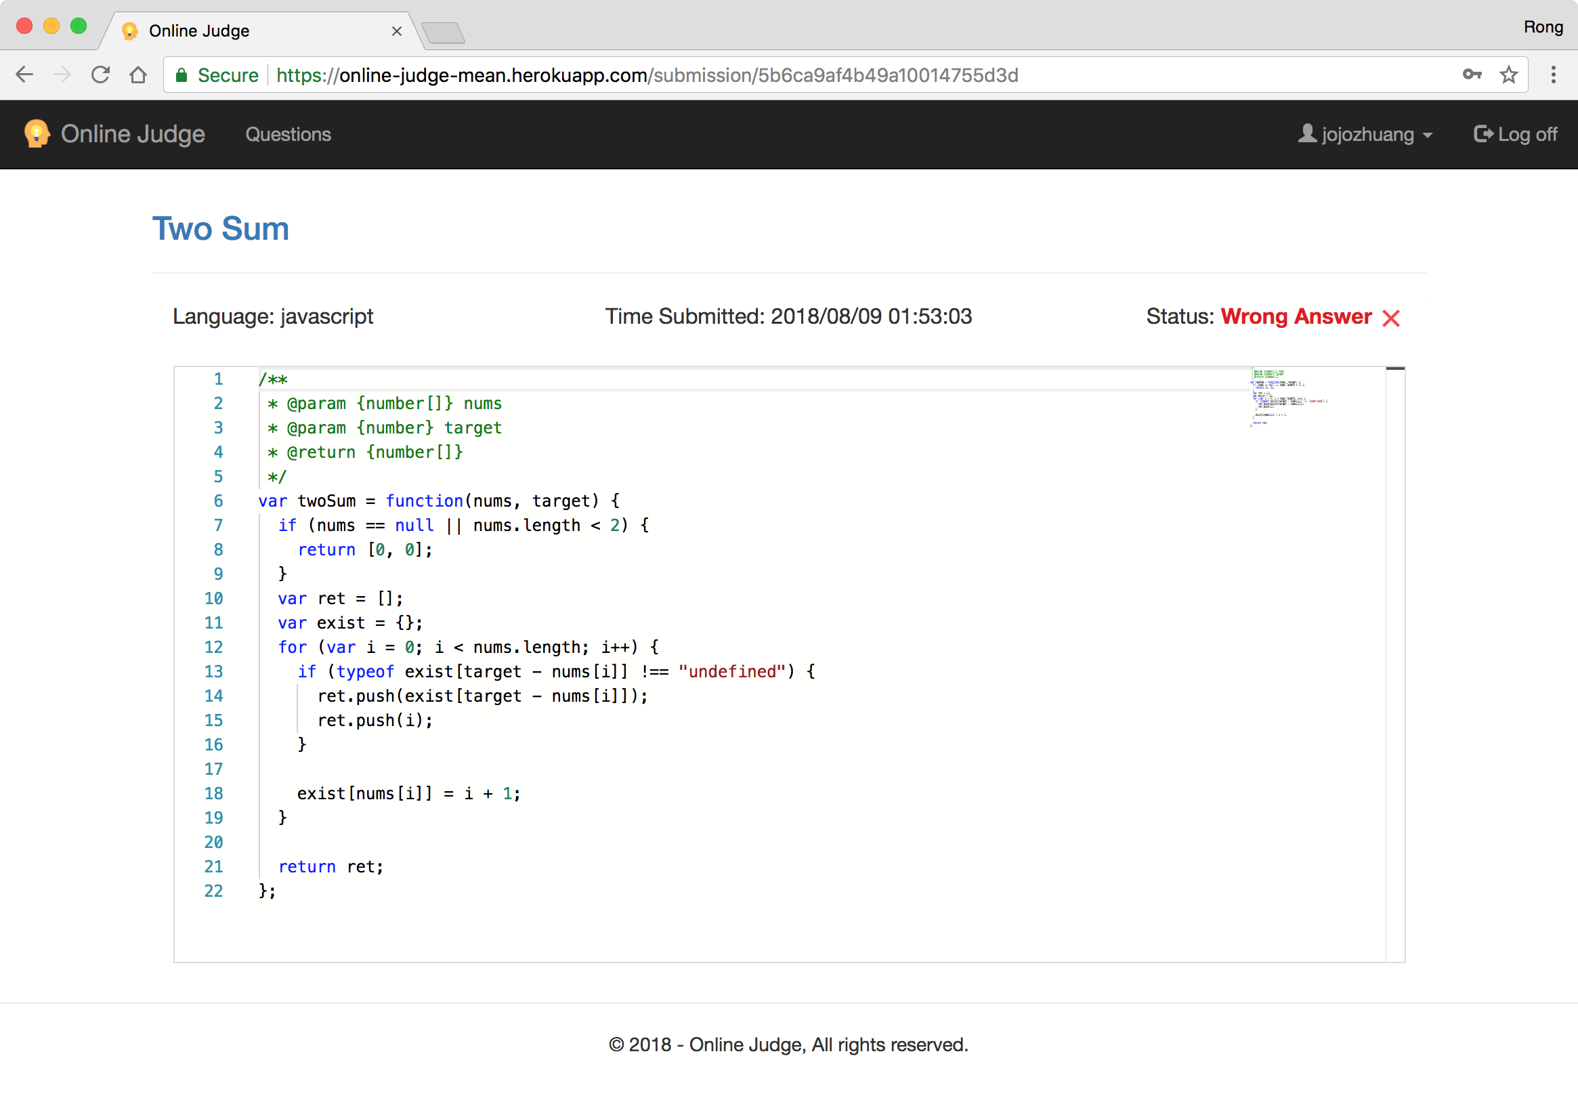This screenshot has height=1100, width=1578.
Task: Click the Log off link
Action: 1516,134
